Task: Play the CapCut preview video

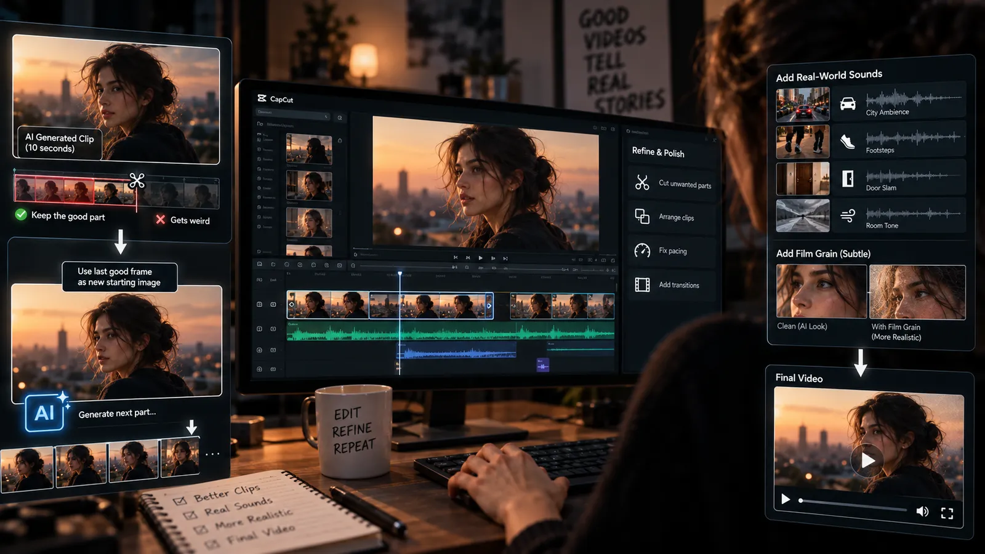Action: [x=480, y=258]
